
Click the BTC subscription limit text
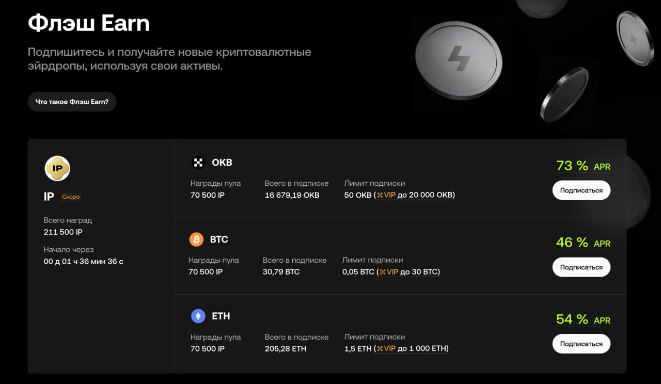[x=391, y=272]
